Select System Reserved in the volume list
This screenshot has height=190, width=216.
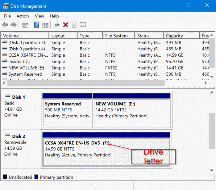[105, 74]
